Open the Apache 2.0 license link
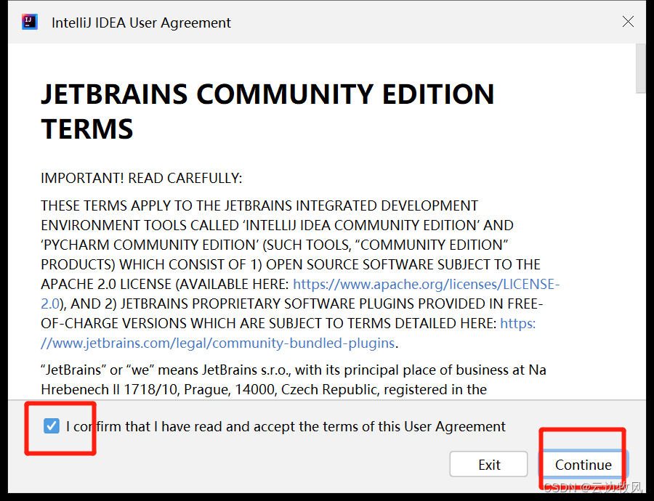 [427, 284]
